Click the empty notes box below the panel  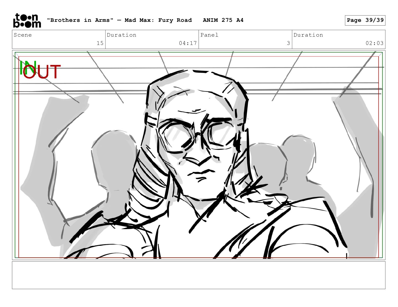point(198,275)
